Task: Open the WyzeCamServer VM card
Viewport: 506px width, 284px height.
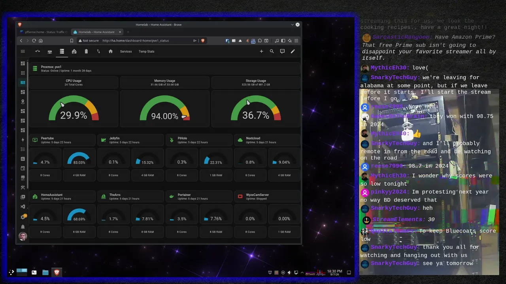Action: [x=267, y=196]
